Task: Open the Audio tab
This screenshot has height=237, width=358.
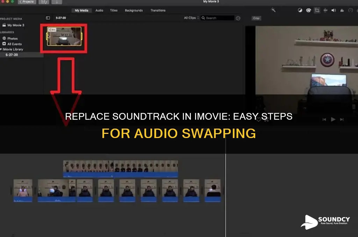Action: pyautogui.click(x=99, y=10)
